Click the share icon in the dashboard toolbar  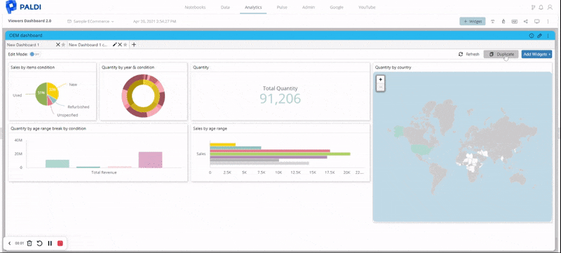(525, 22)
